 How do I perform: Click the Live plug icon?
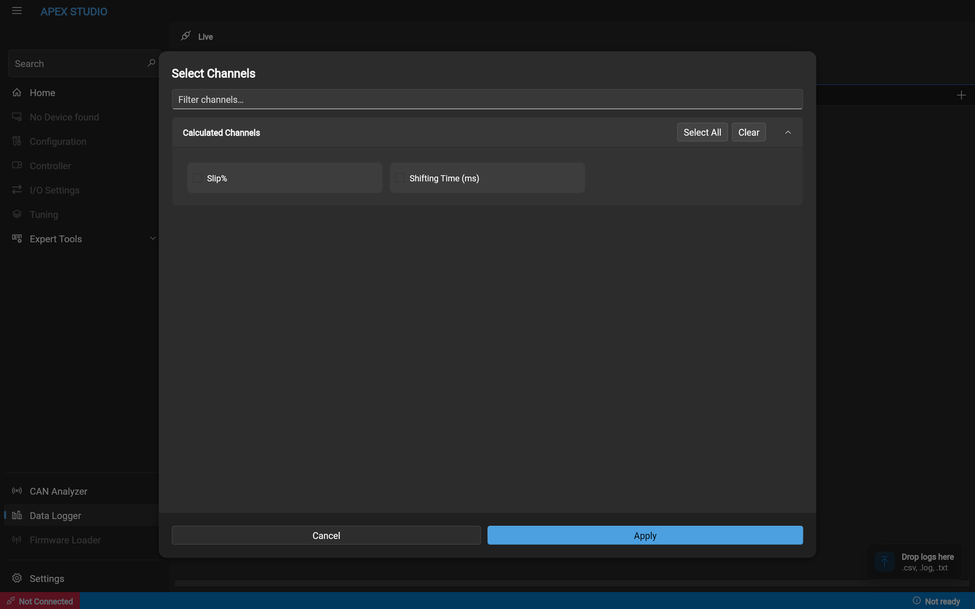pyautogui.click(x=186, y=36)
